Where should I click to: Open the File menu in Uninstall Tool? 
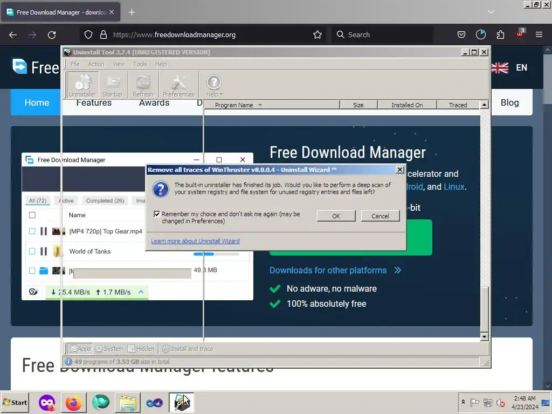(x=75, y=64)
